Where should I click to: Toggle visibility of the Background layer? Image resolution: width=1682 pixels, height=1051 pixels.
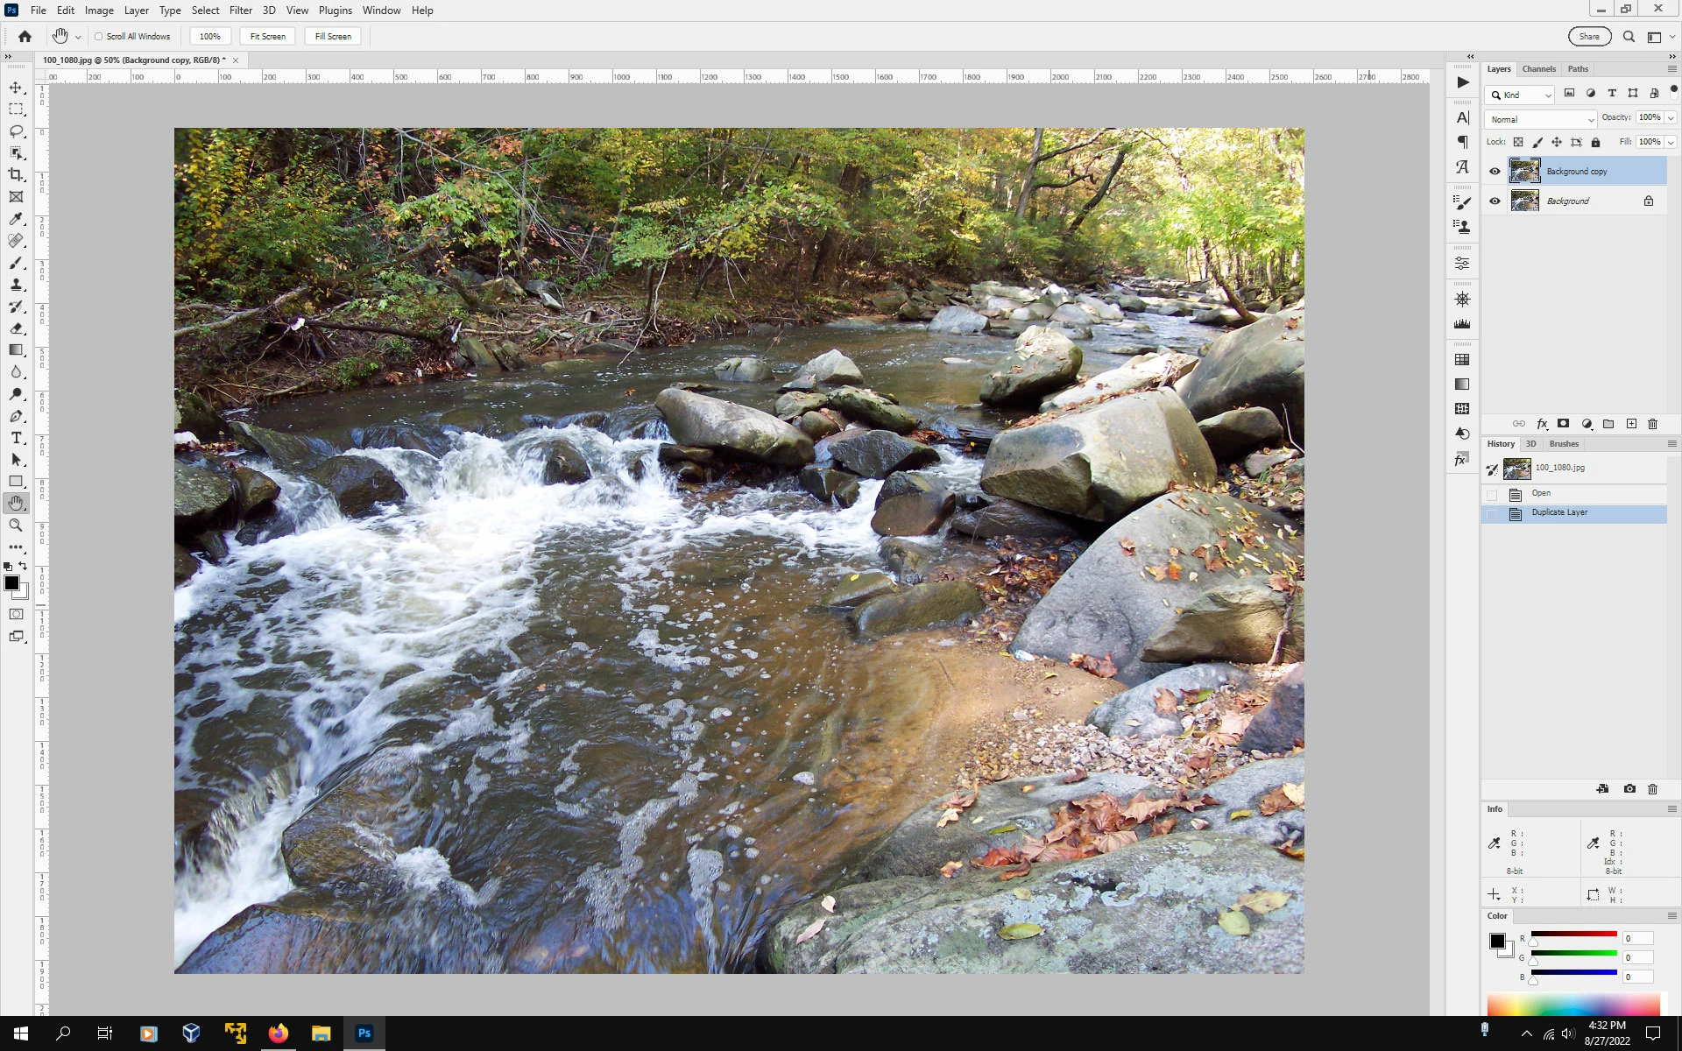coord(1495,201)
